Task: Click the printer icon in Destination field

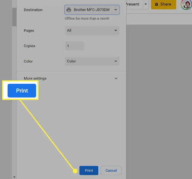Action: click(69, 10)
